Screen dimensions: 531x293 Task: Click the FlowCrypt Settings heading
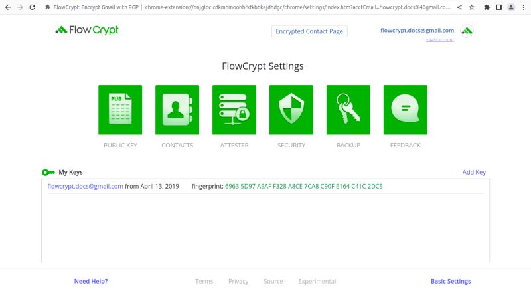click(263, 66)
